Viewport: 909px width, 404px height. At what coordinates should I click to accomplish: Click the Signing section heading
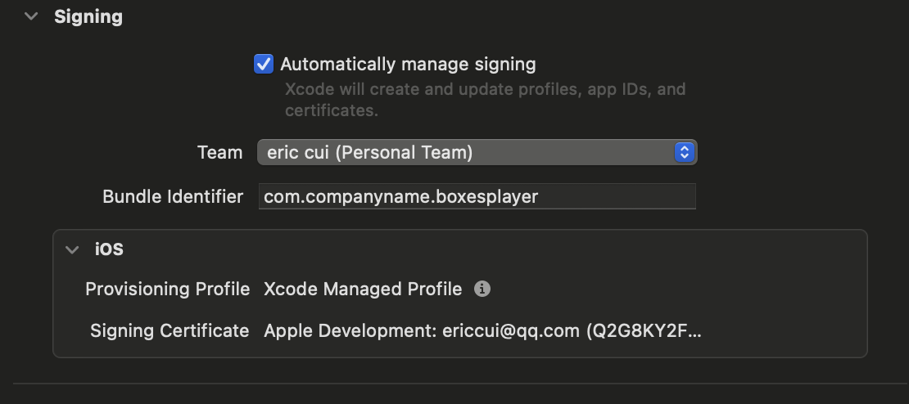tap(88, 16)
